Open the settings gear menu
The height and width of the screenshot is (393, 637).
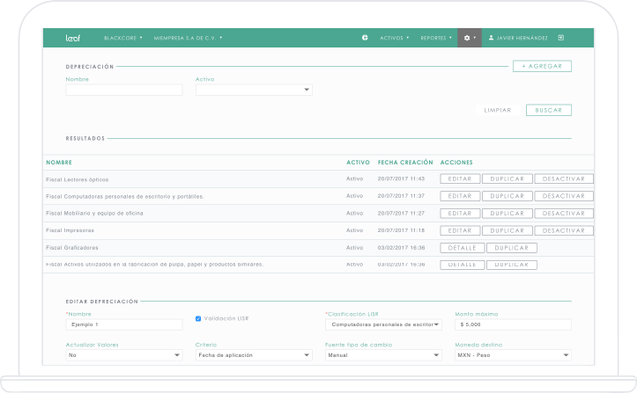(469, 39)
